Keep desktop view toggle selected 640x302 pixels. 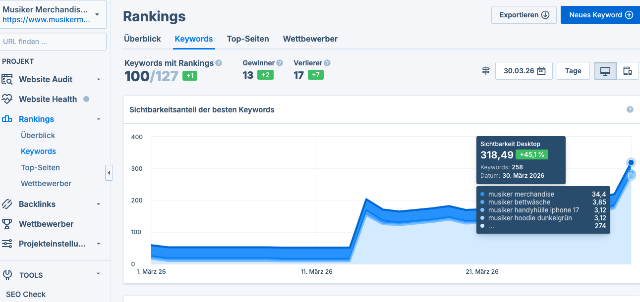pyautogui.click(x=605, y=70)
